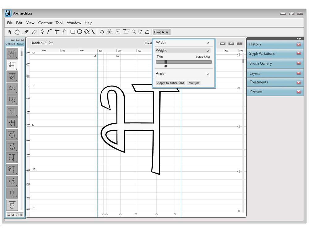Click the Multiple button
This screenshot has height=232, width=309.
tap(194, 83)
